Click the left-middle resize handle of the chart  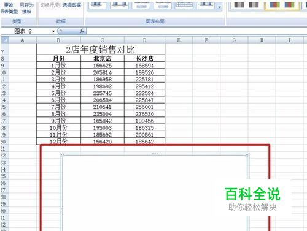tap(61, 210)
